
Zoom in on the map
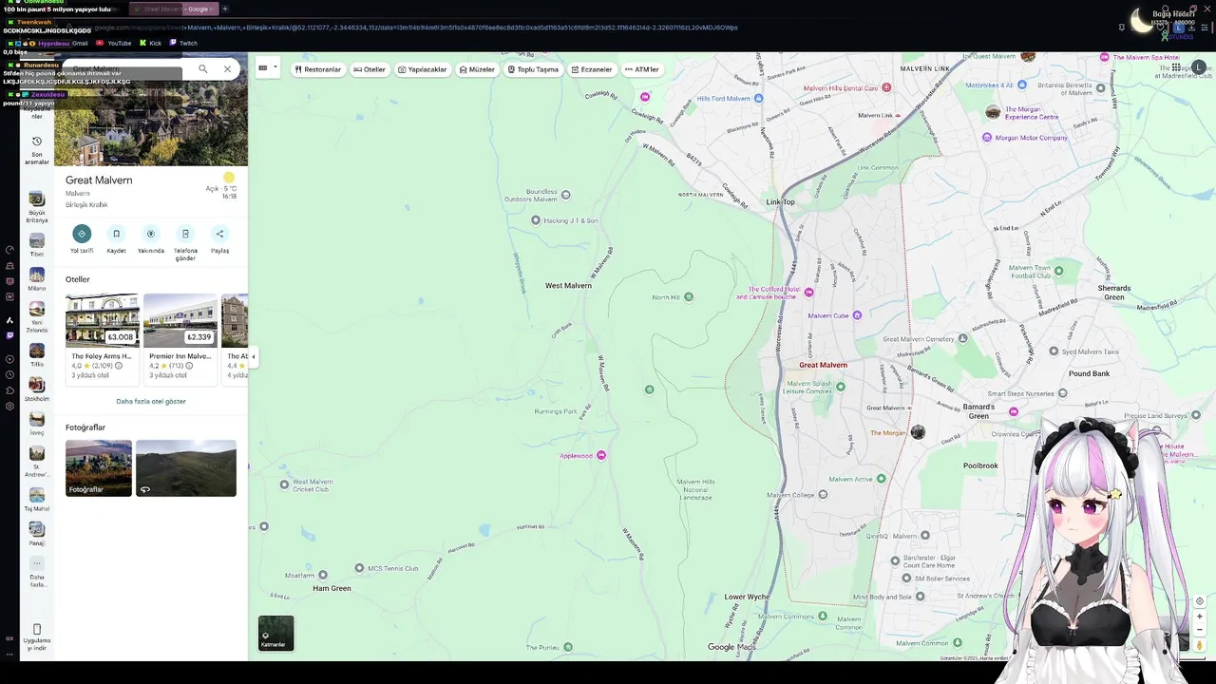tap(1200, 616)
